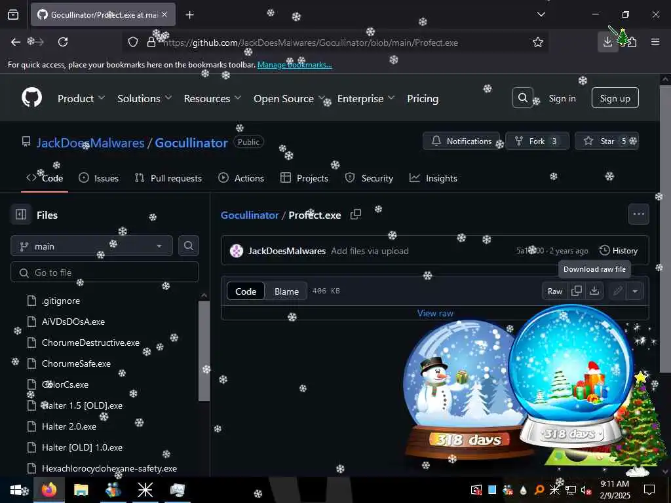Open the edit options dropdown arrow
Viewport: 671px width, 503px height.
[635, 291]
